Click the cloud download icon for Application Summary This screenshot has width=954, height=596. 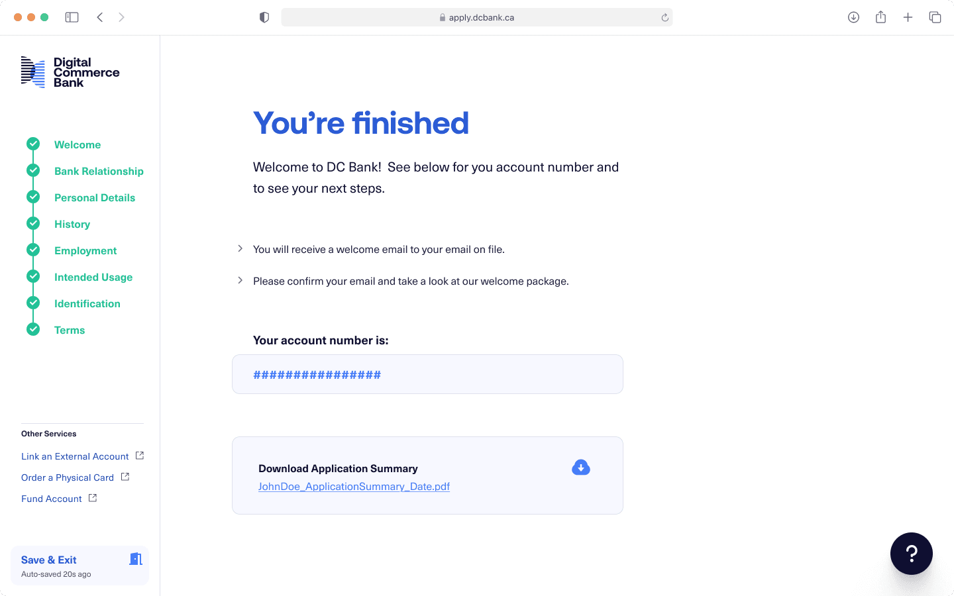click(x=581, y=468)
